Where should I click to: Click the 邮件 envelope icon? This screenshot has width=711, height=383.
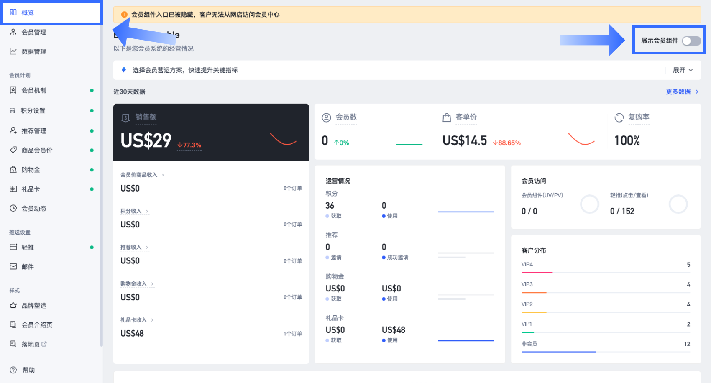[13, 266]
